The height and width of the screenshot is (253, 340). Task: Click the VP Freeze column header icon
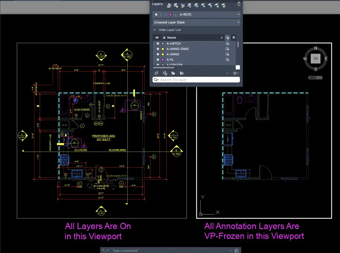(227, 38)
